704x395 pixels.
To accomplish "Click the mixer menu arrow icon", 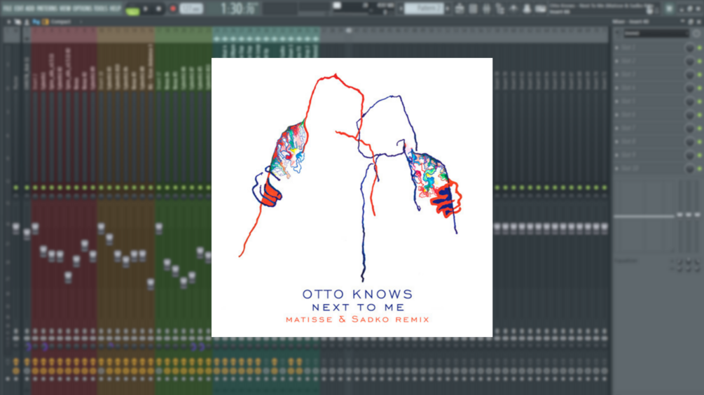I will pos(8,22).
